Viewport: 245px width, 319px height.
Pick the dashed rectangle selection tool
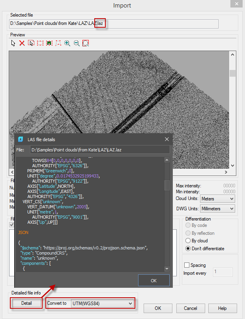pos(40,43)
